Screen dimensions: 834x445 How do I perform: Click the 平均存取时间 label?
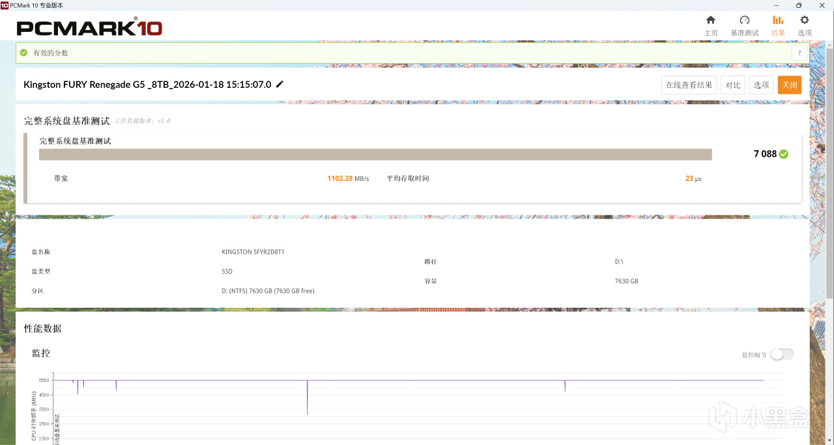point(408,178)
